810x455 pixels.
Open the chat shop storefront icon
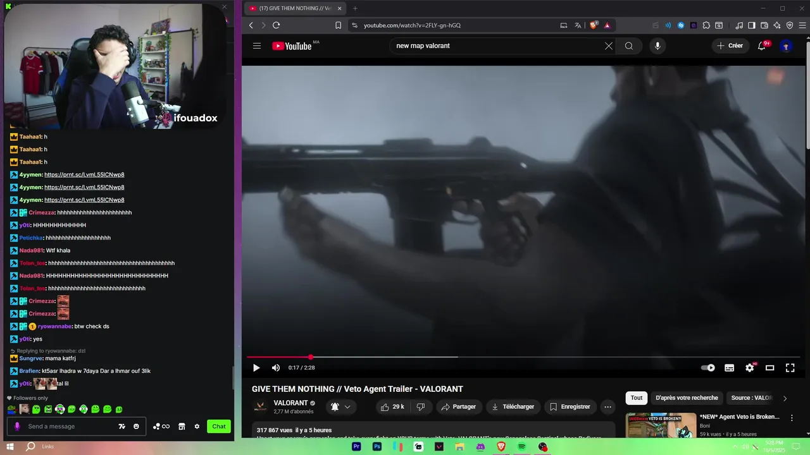(182, 427)
